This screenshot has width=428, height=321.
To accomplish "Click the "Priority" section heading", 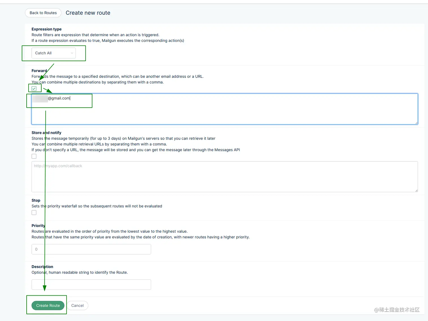I will click(x=38, y=226).
